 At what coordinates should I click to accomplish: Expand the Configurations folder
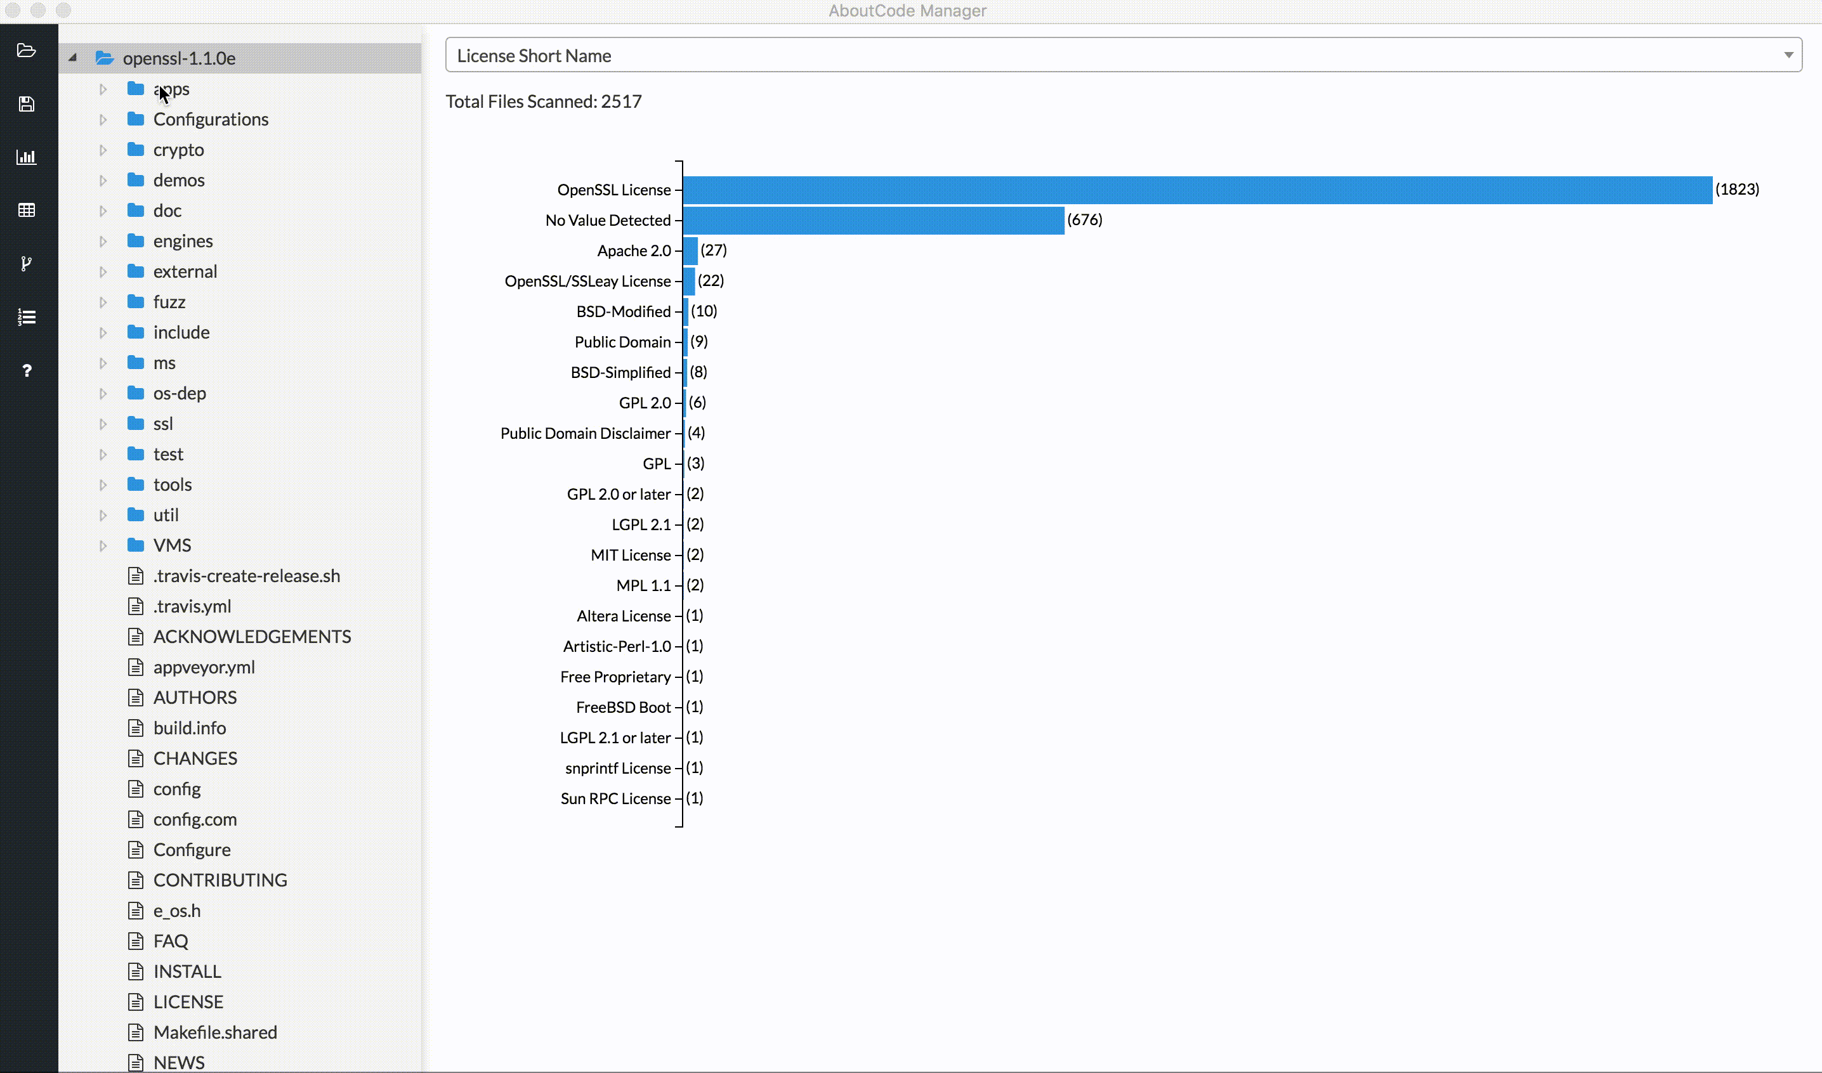tap(103, 119)
